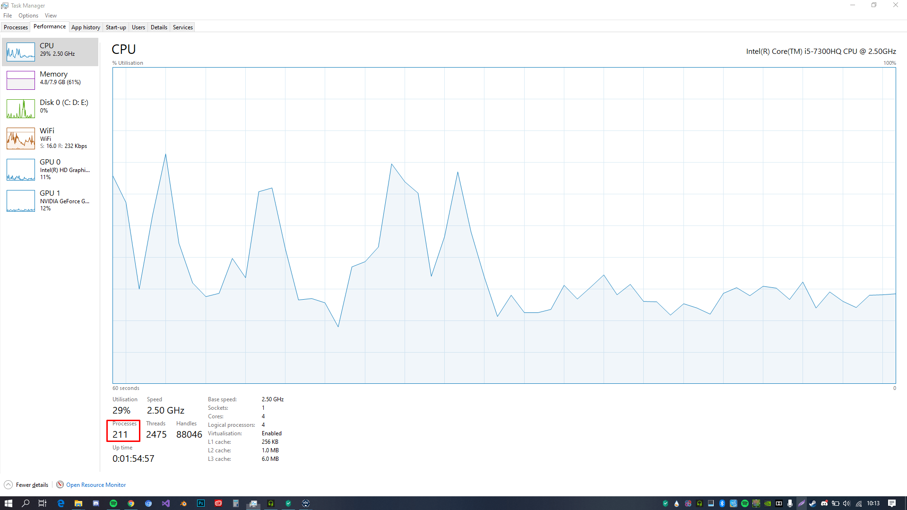The image size is (907, 510).
Task: Show Disk 0 (C: D: E:) performance
Action: coord(50,109)
